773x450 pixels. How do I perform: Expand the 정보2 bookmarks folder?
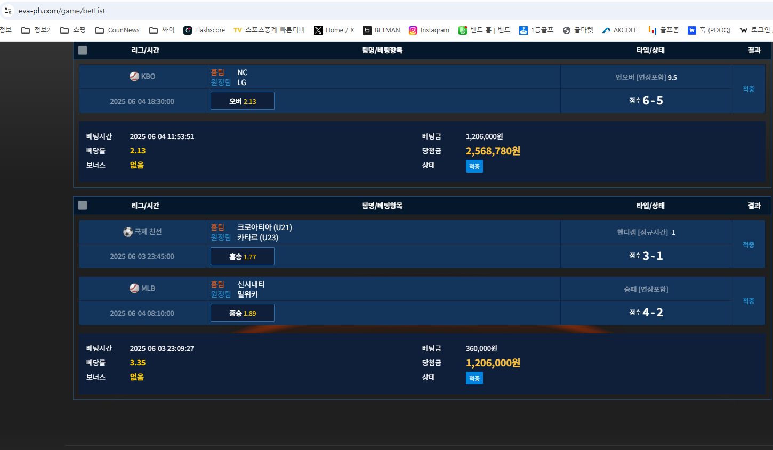click(36, 30)
